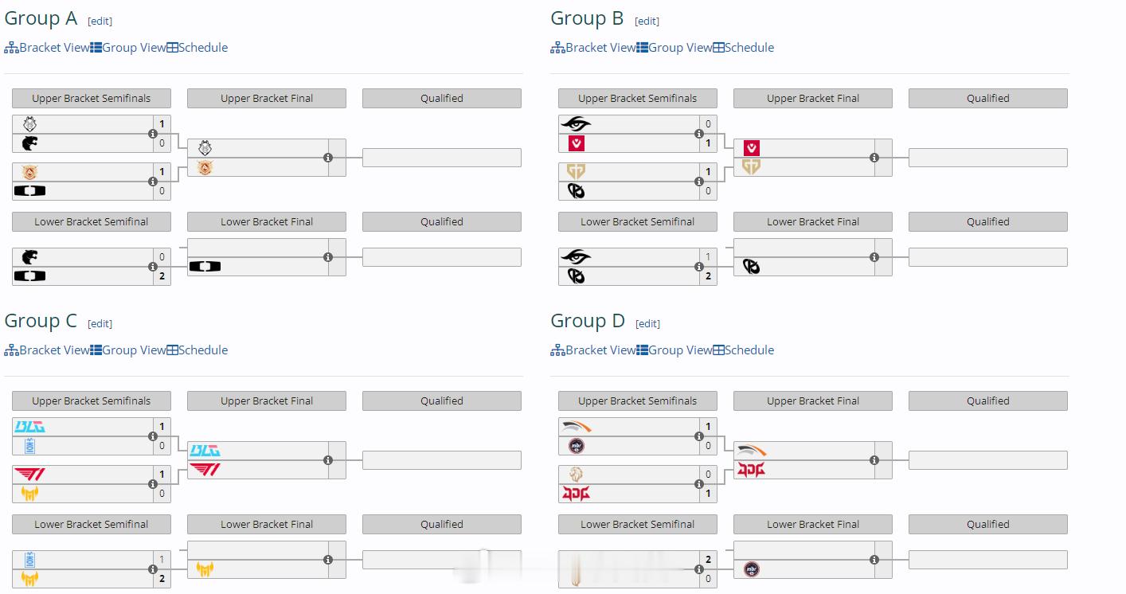1126x594 pixels.
Task: Click T1 logo in Group C Upper Bracket Final
Action: coord(205,470)
